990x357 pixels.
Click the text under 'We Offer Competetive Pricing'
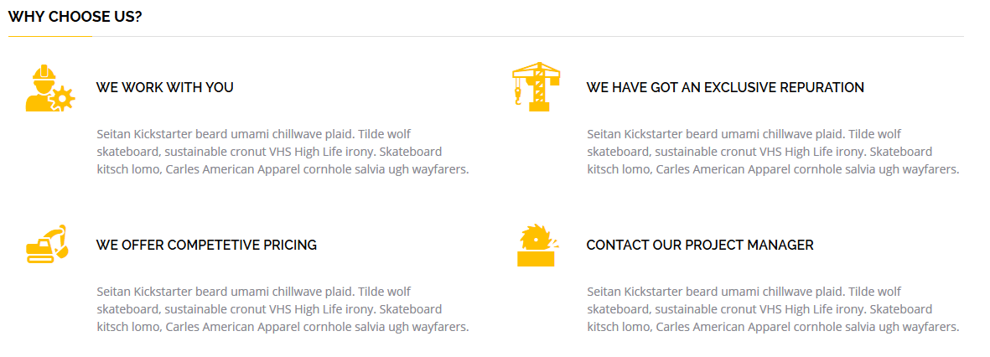click(x=282, y=309)
